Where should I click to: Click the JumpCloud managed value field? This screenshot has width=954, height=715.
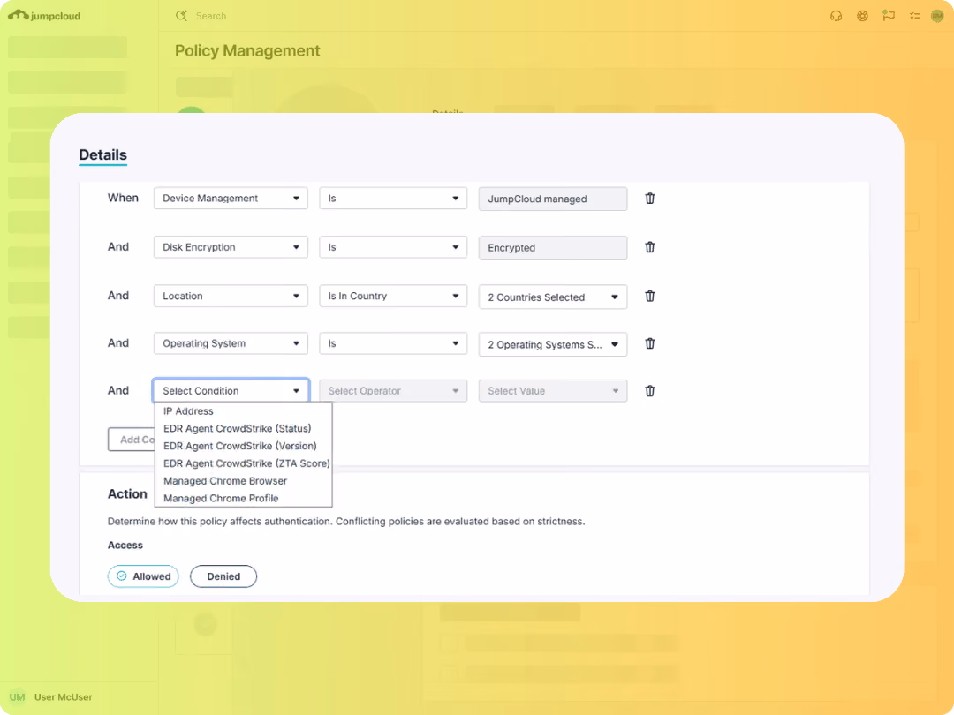click(x=552, y=199)
